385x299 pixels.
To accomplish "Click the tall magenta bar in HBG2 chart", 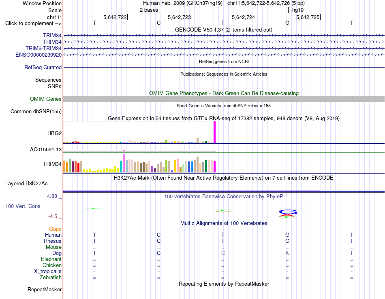I will [x=215, y=132].
